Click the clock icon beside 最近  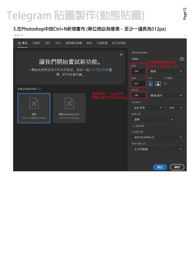19,43
